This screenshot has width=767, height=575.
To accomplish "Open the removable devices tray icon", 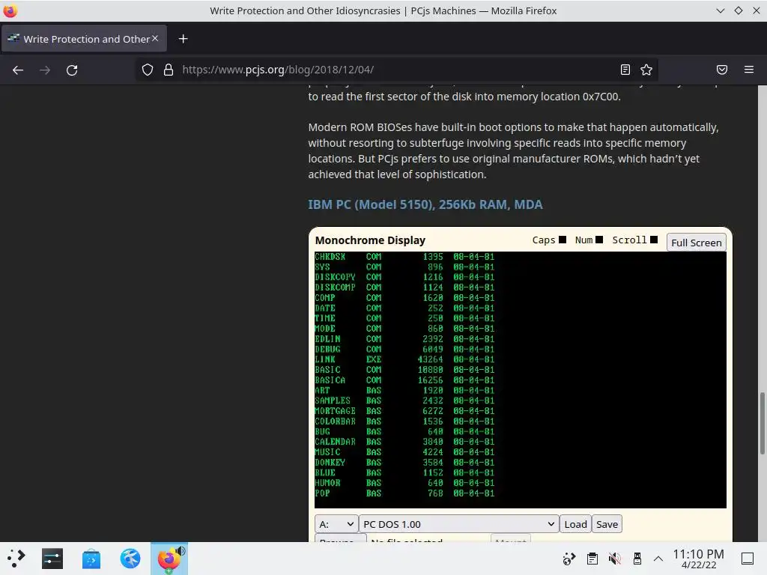I will (x=637, y=559).
